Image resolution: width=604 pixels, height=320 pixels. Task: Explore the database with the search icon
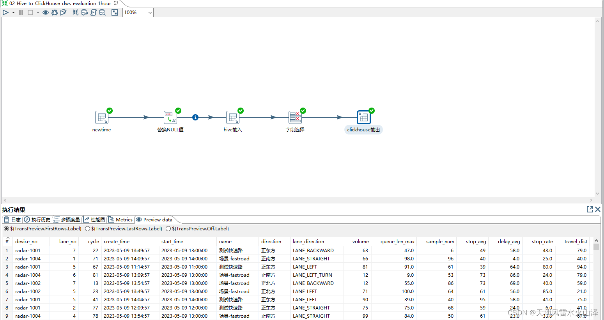click(103, 12)
